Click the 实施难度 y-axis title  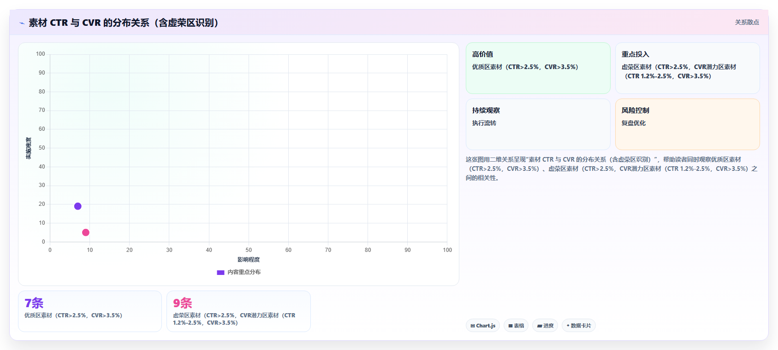[29, 148]
